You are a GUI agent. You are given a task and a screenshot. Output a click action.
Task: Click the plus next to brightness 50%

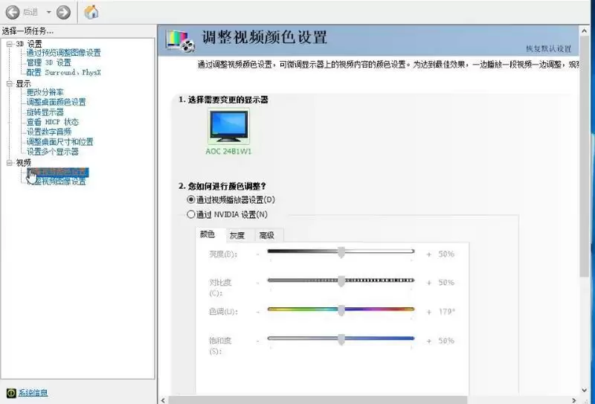[429, 254]
